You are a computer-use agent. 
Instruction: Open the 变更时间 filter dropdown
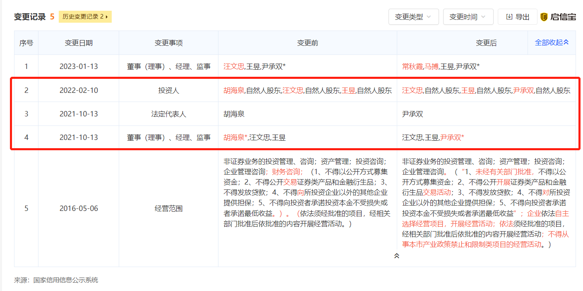click(468, 17)
